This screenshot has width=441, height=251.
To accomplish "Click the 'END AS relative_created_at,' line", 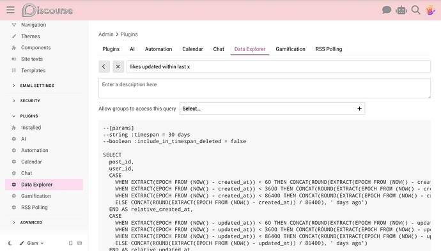I will (151, 209).
